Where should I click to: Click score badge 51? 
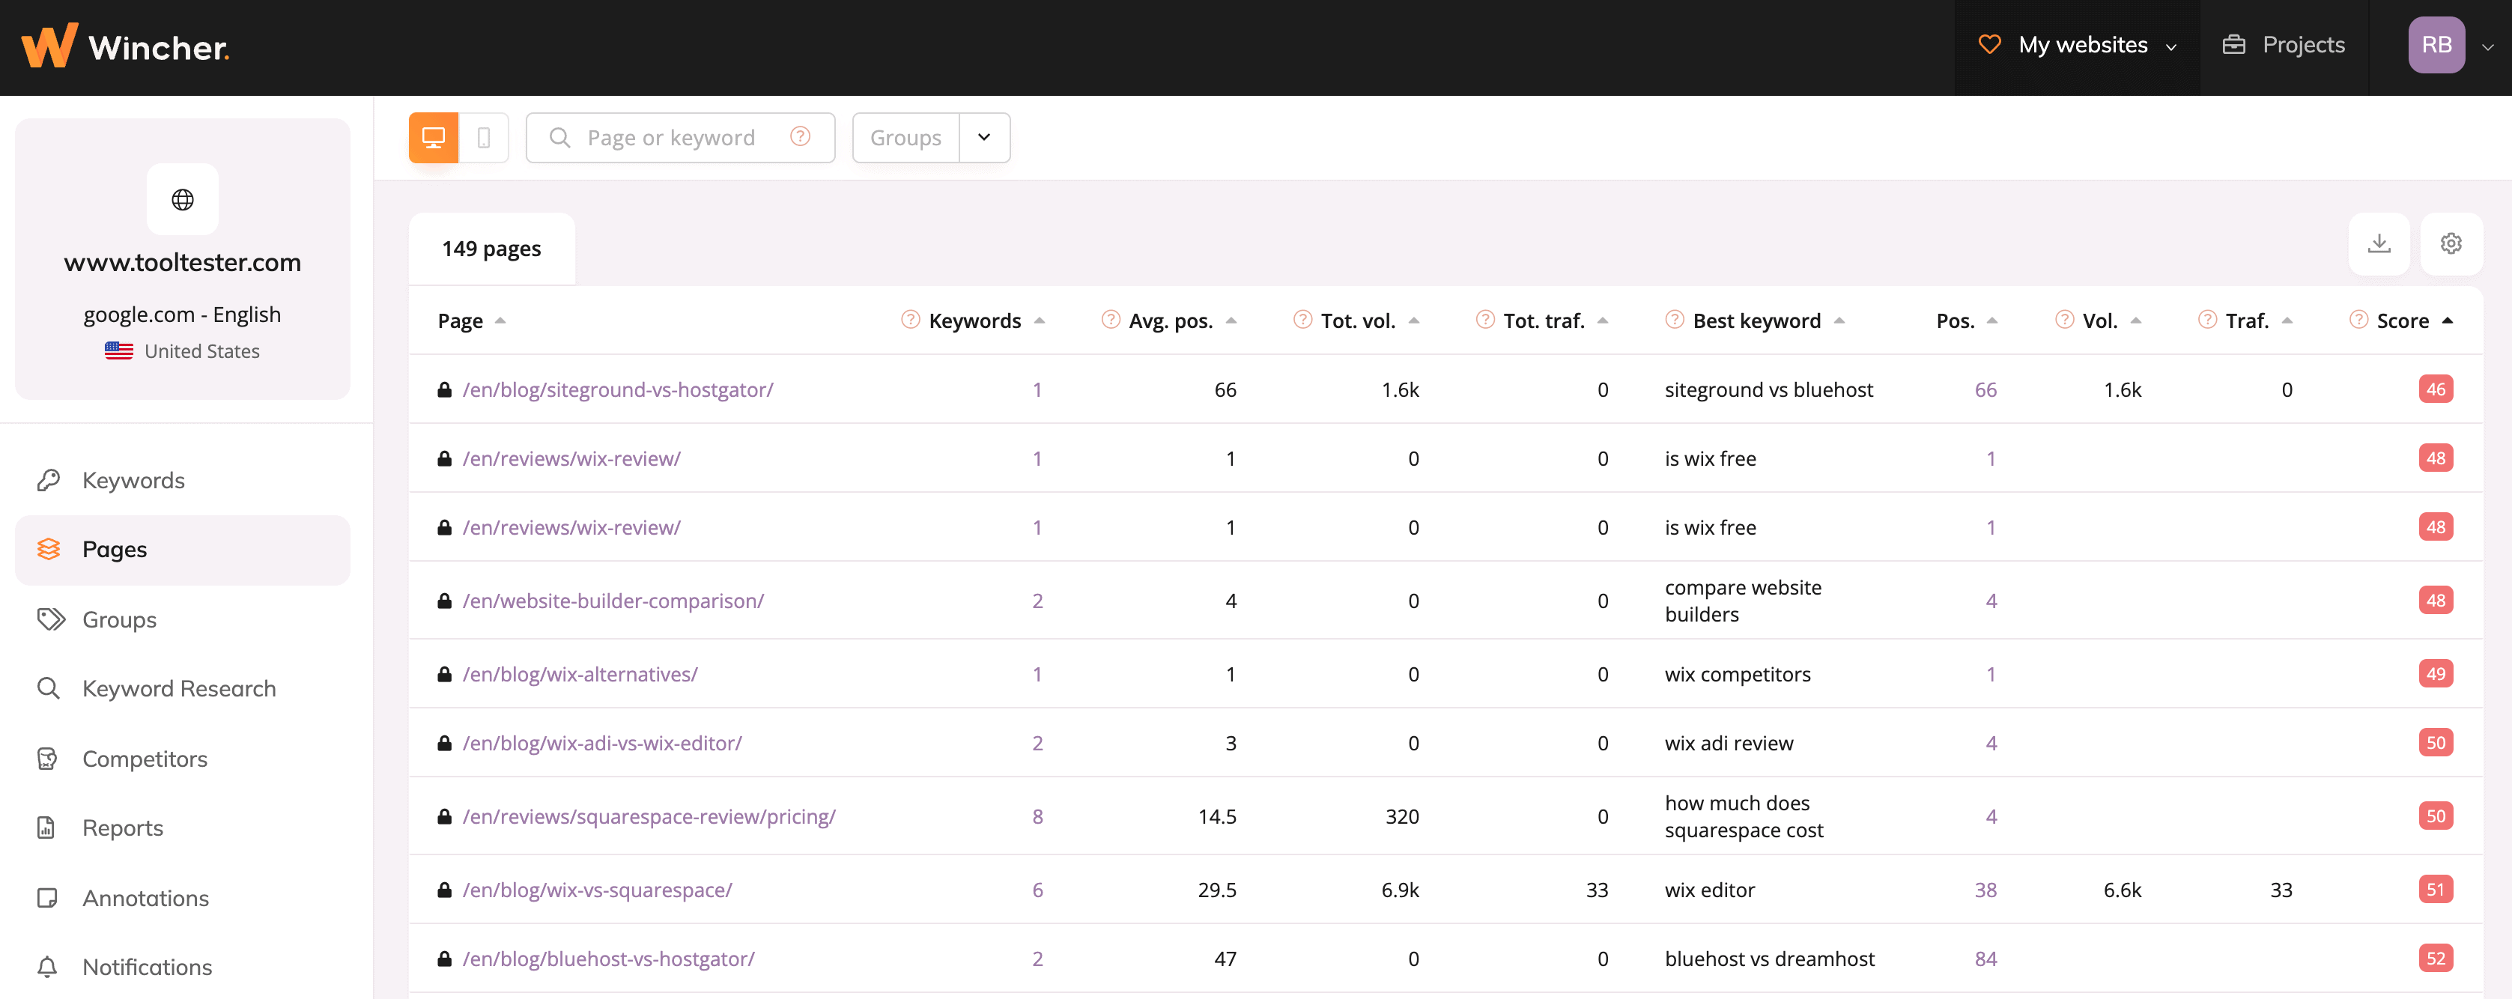pyautogui.click(x=2435, y=889)
